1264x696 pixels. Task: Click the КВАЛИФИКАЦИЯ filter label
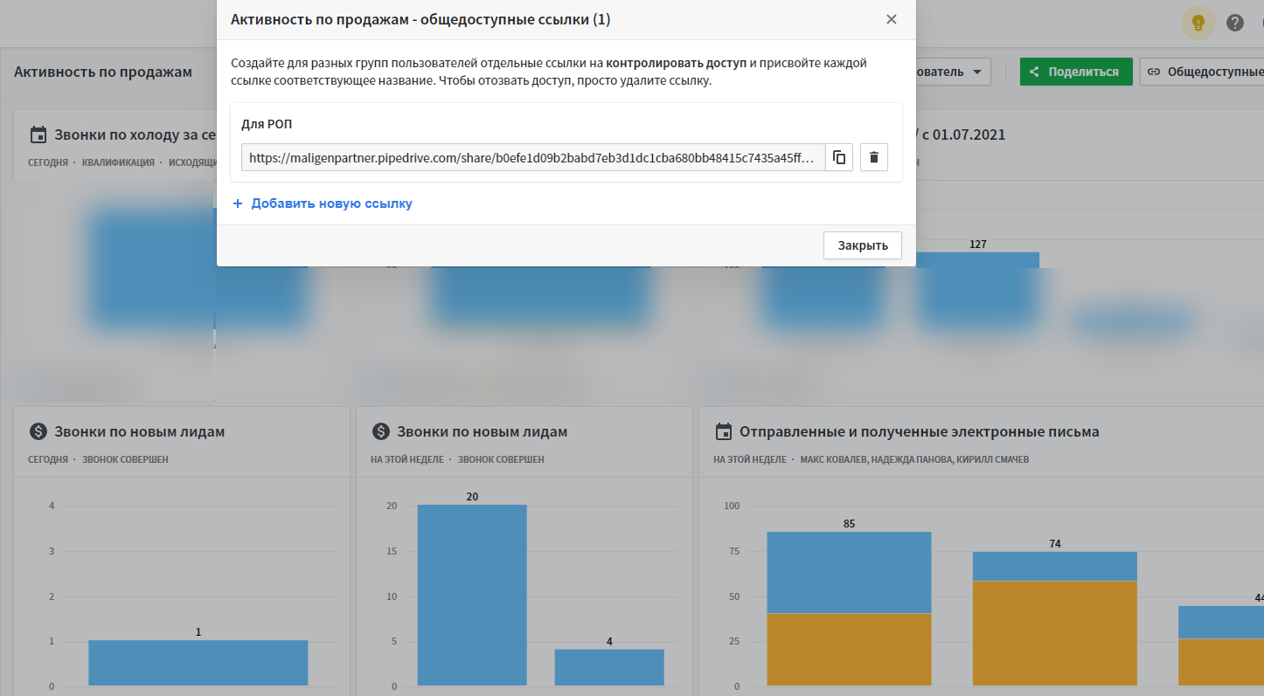pos(118,162)
